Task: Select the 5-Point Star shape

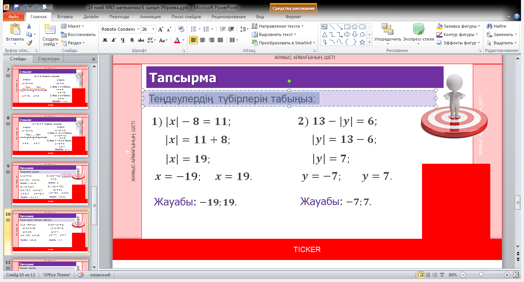Action: pos(362,42)
